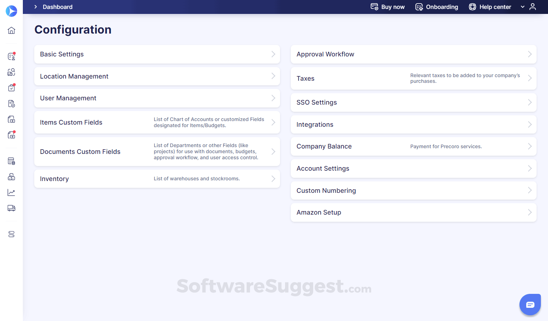Open the inventory cubes icon
The image size is (548, 321).
point(11,177)
